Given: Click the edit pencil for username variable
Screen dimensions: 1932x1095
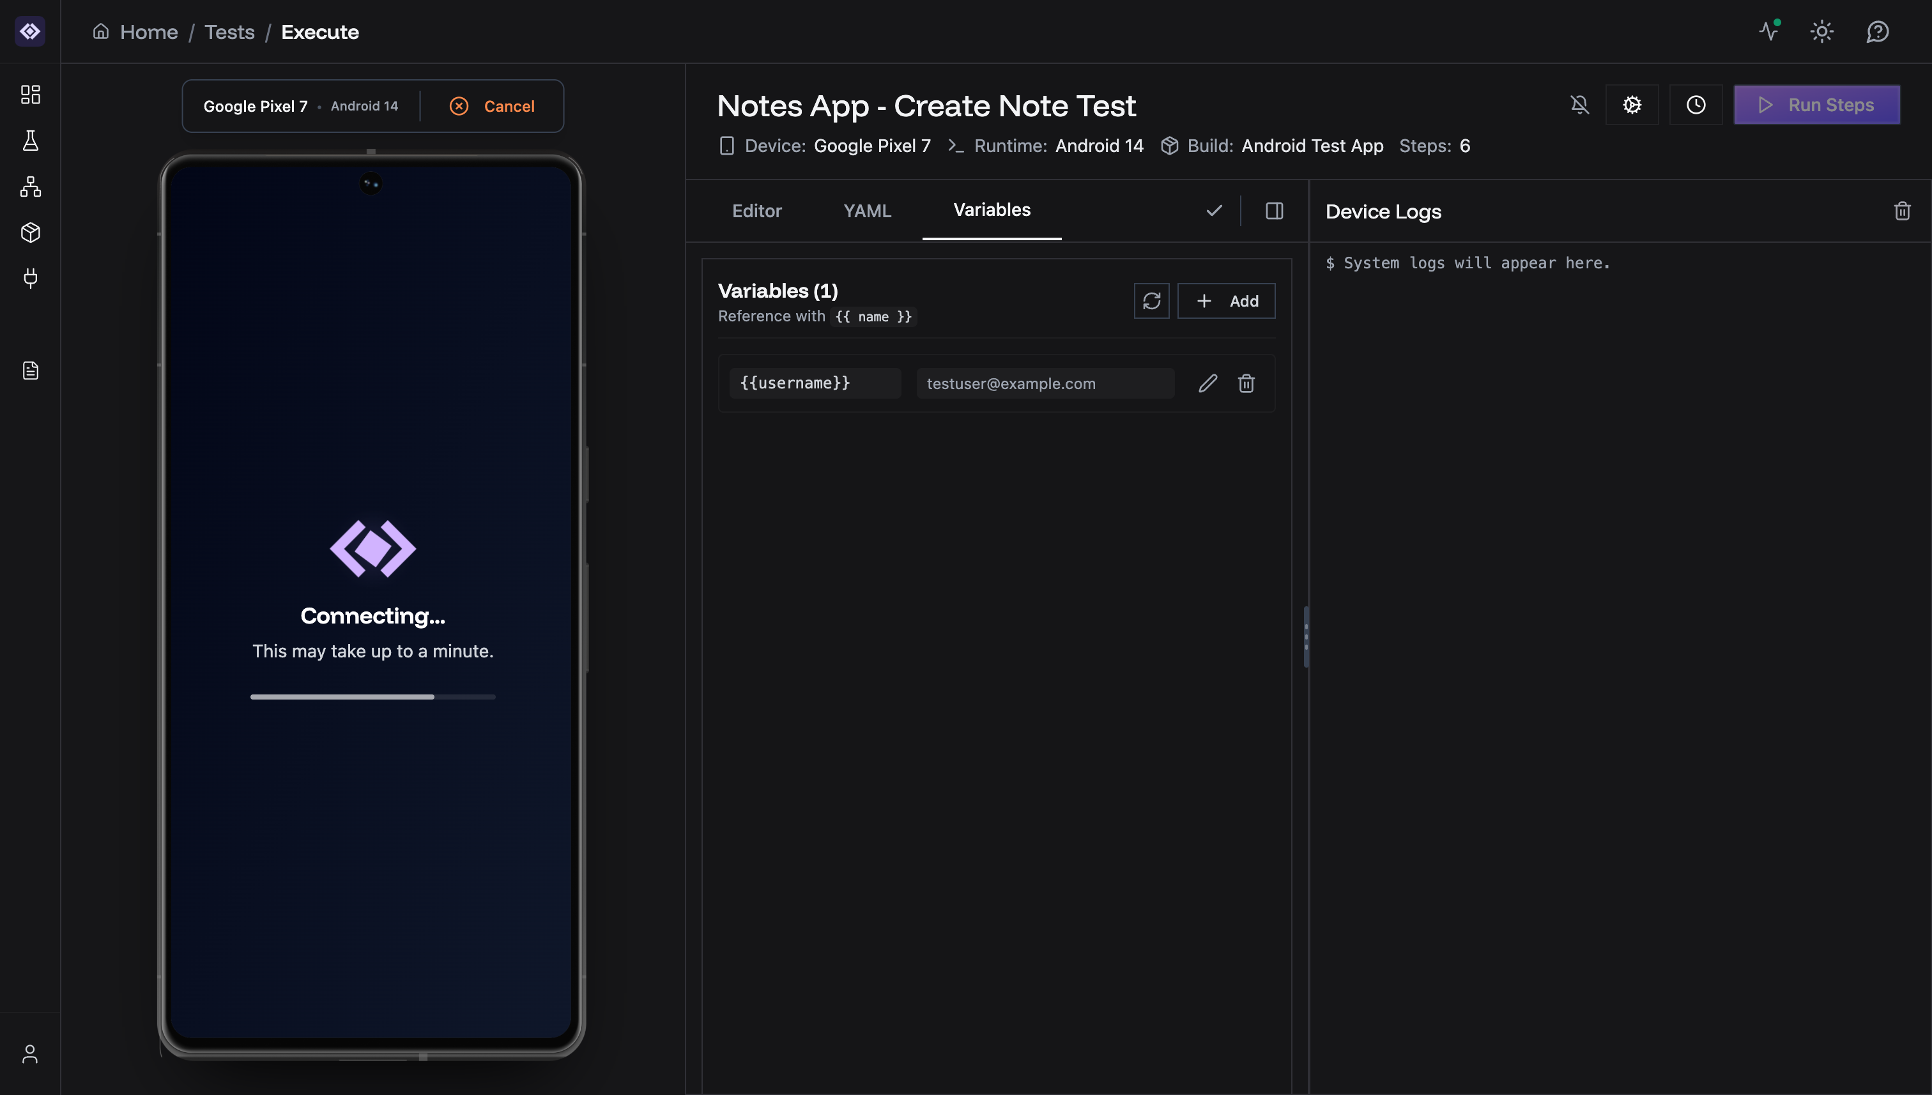Looking at the screenshot, I should (1207, 383).
